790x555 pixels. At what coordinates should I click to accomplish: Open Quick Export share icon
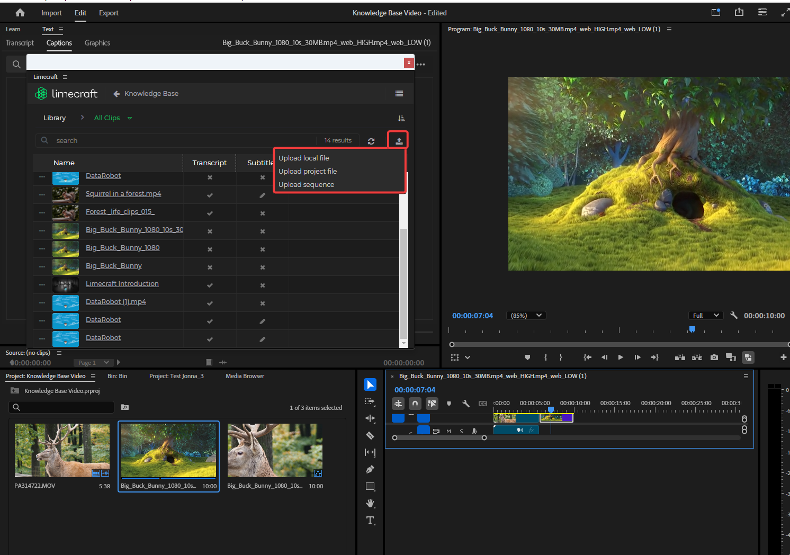click(x=739, y=12)
